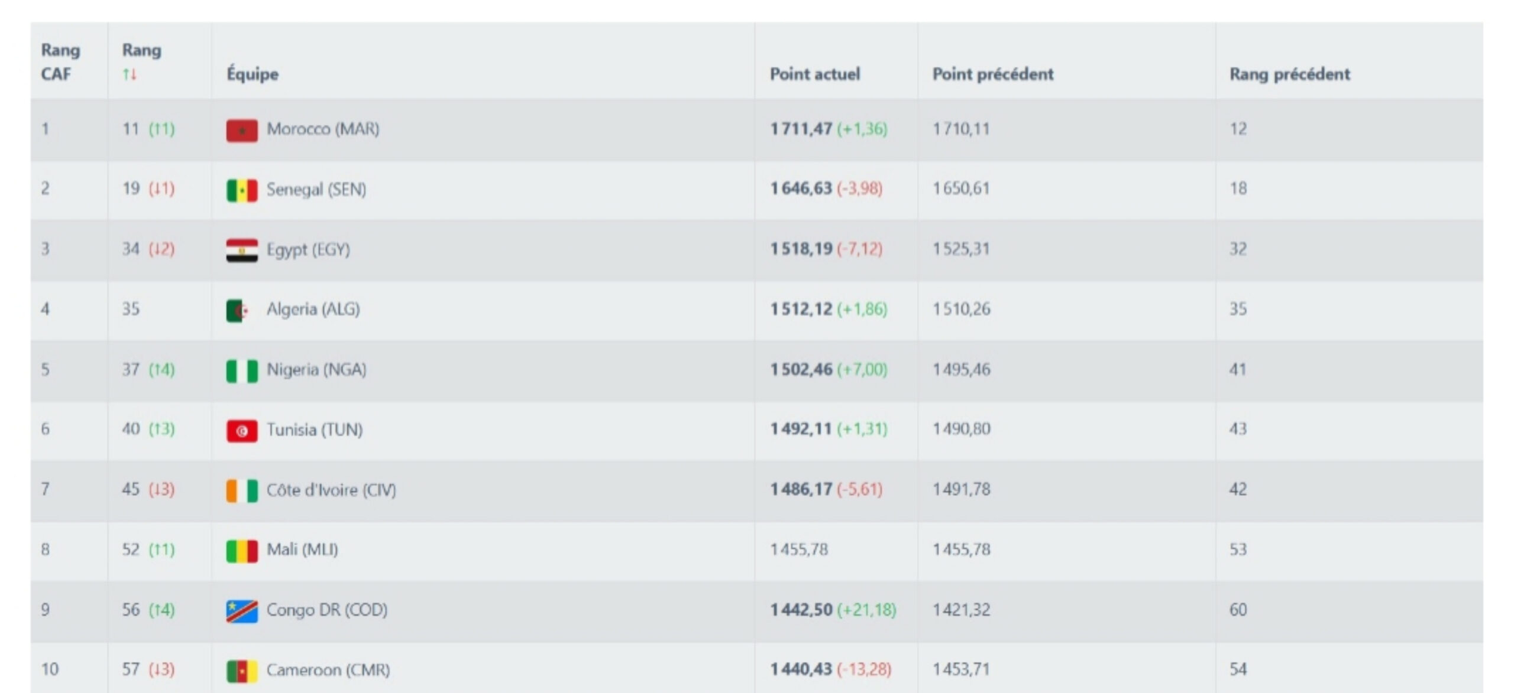
Task: Click the Point actuel column header
Action: click(814, 74)
